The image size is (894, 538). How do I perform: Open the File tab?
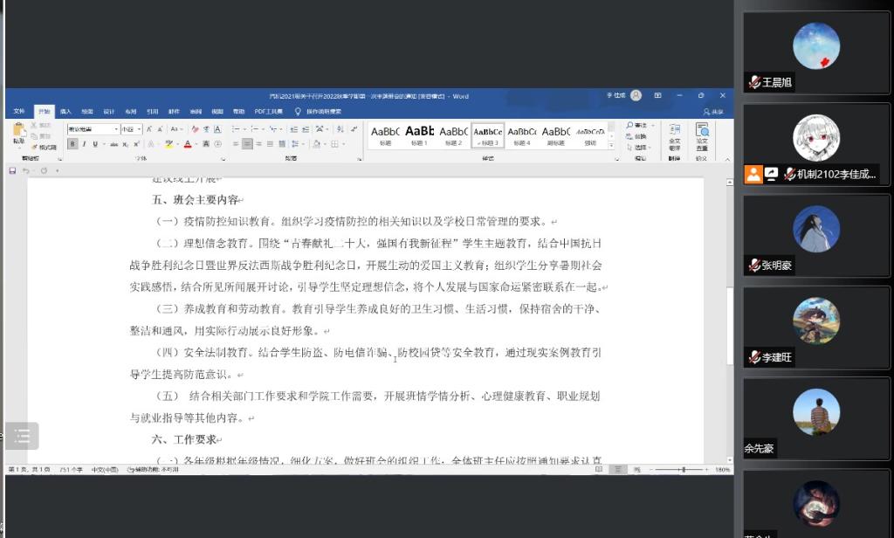pyautogui.click(x=18, y=112)
